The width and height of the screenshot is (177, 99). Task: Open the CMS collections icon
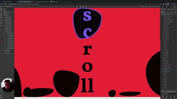pyautogui.click(x=1, y=18)
